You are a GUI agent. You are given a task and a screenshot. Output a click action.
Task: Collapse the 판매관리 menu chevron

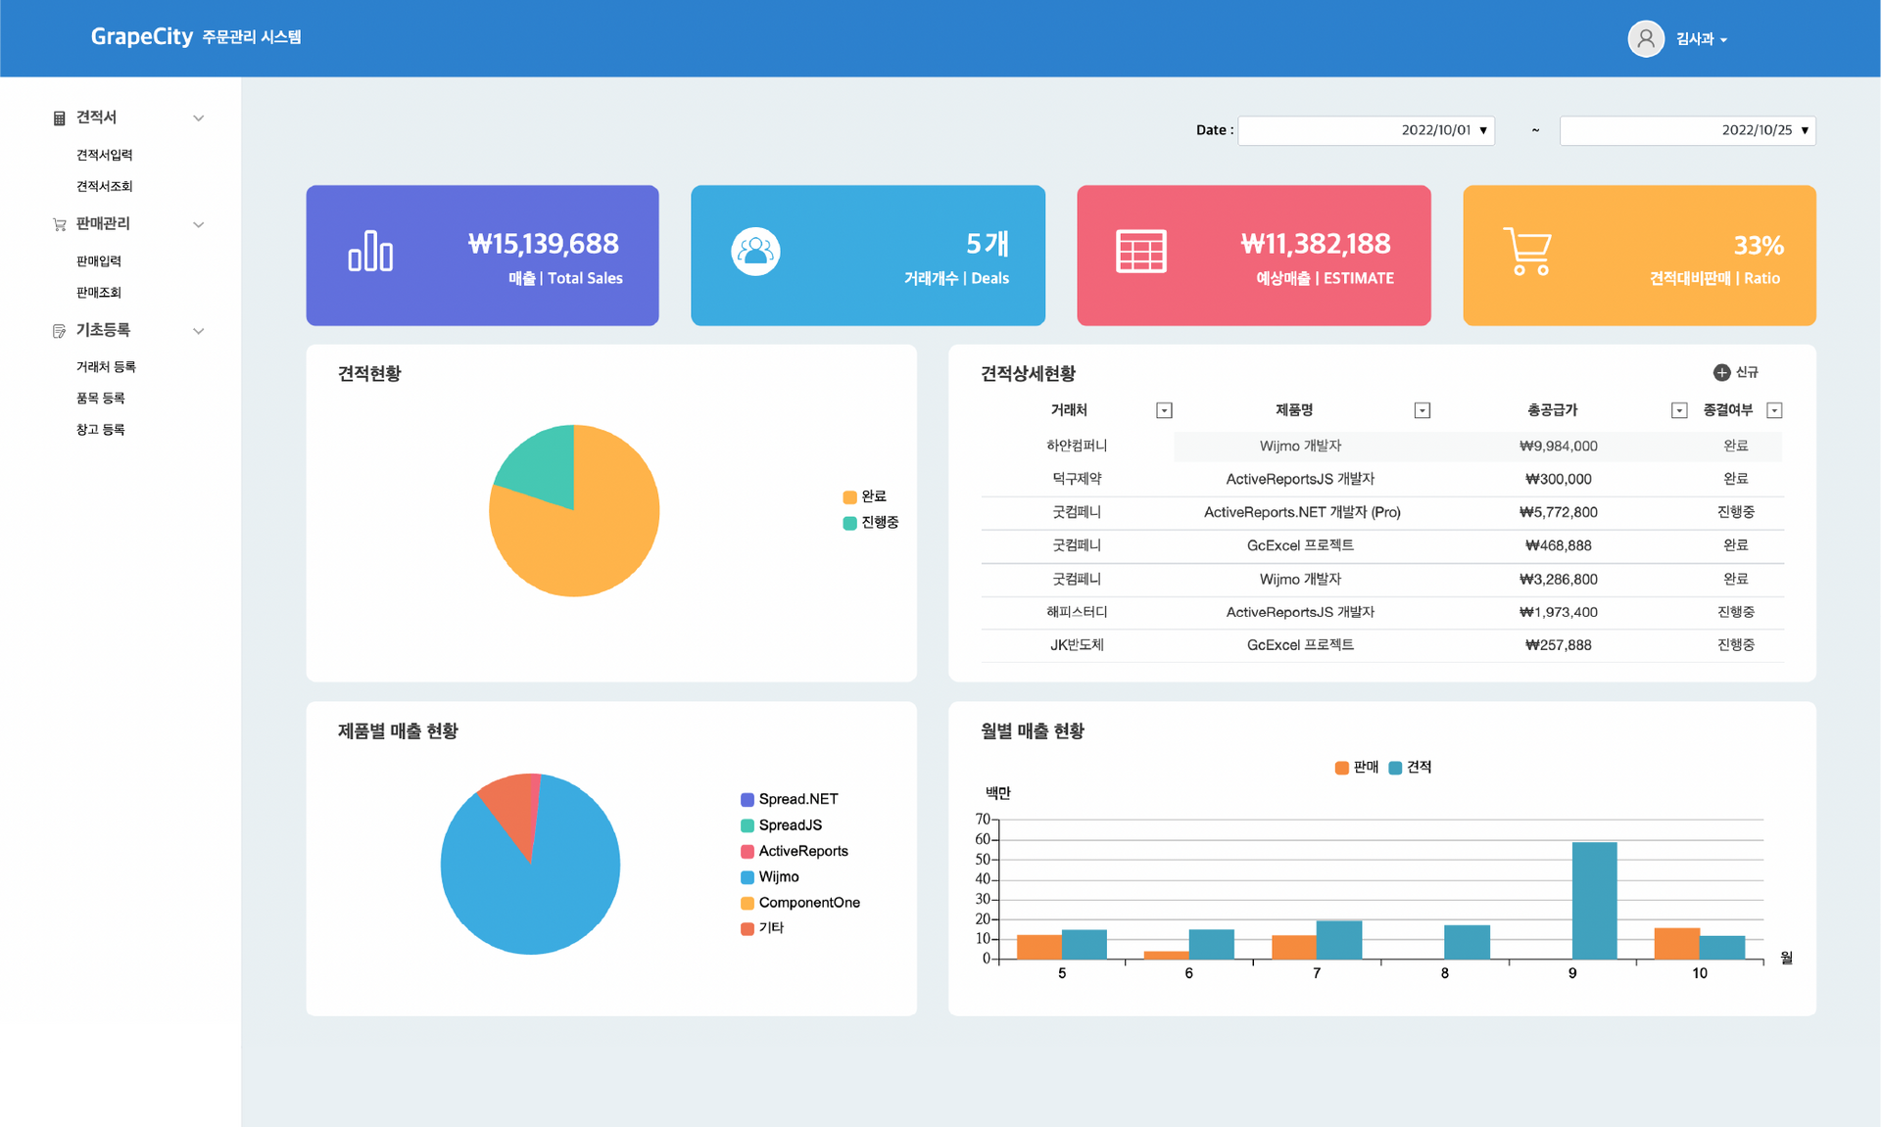click(x=199, y=224)
